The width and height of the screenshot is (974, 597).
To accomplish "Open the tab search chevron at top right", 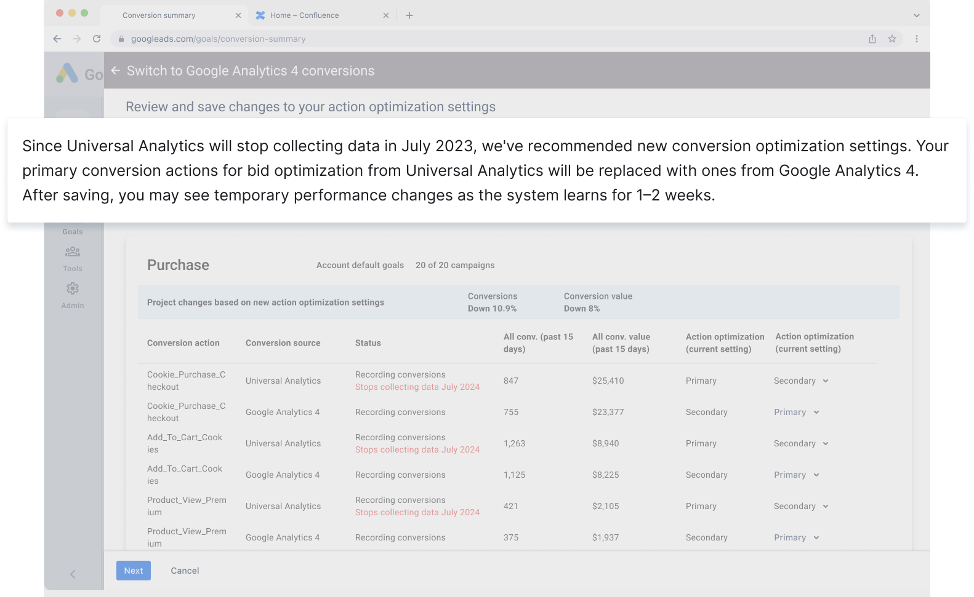I will point(917,15).
